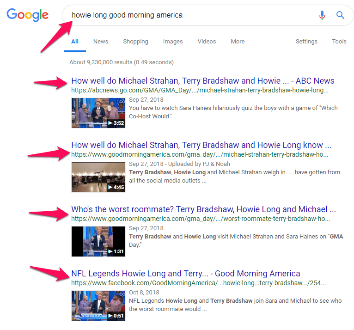This screenshot has height=330, width=354.
Task: Select the All results tab
Action: coord(75,42)
